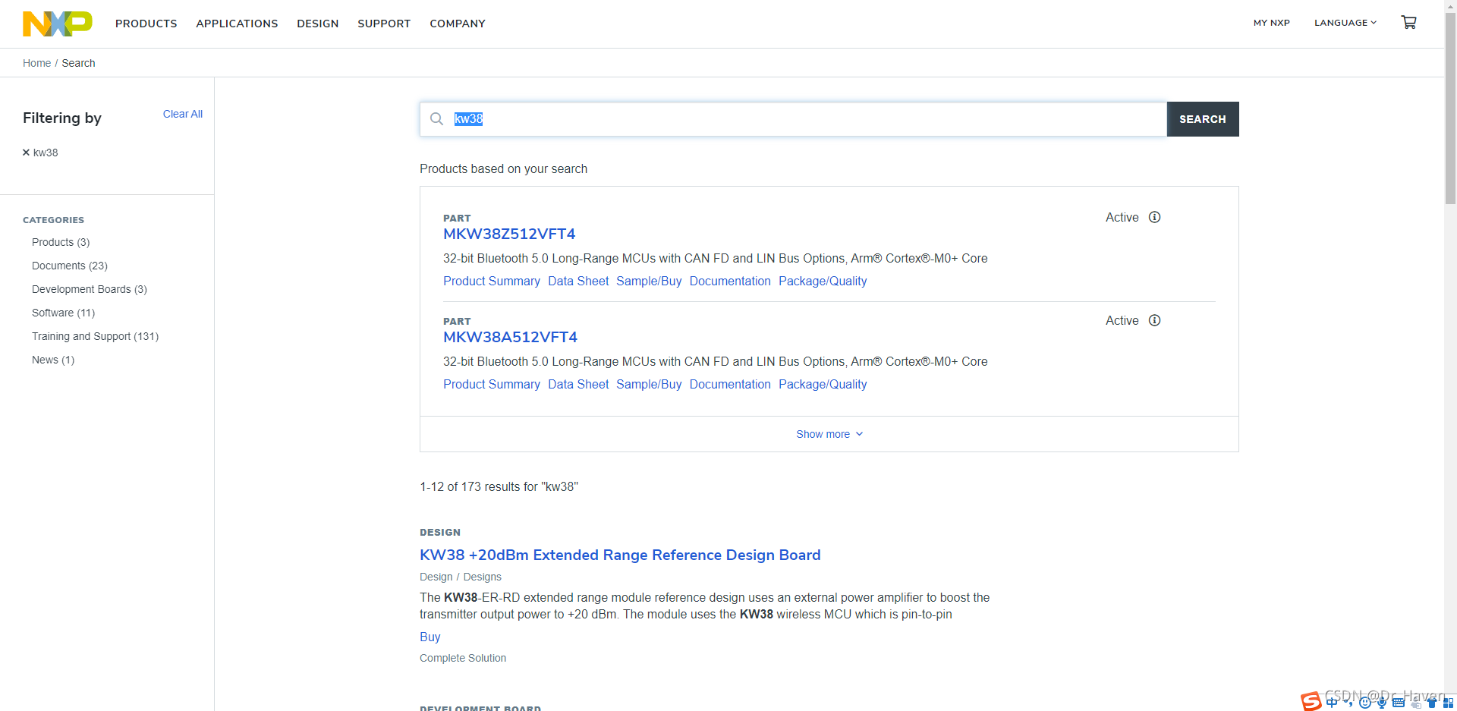
Task: Click Buy link under KW38 design
Action: pyautogui.click(x=430, y=637)
